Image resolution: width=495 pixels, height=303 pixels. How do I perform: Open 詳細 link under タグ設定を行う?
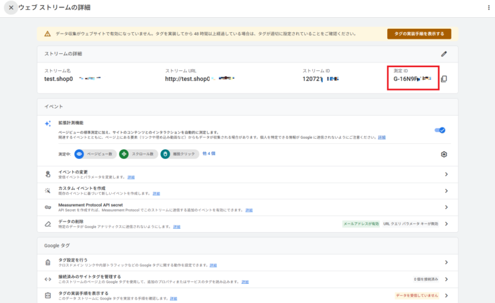click(x=214, y=266)
